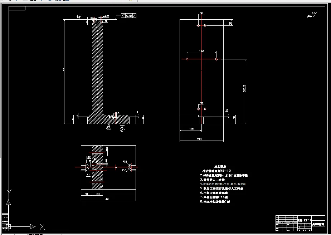Select the hatched vertical column in the front view
Screen dimensions: 331x235
[x=98, y=68]
